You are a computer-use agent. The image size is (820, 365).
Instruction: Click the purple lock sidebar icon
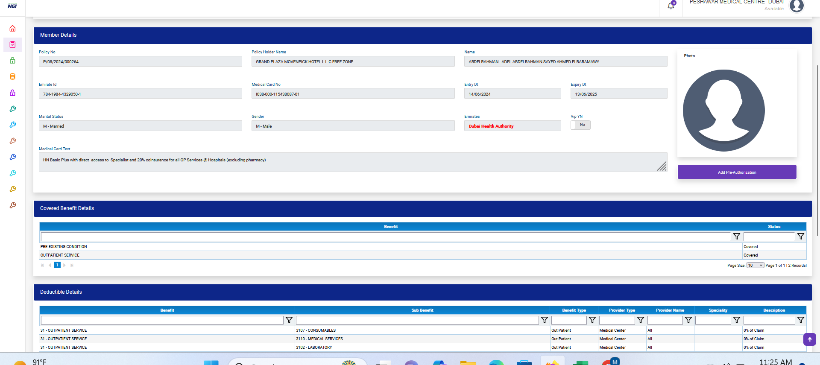coord(12,93)
